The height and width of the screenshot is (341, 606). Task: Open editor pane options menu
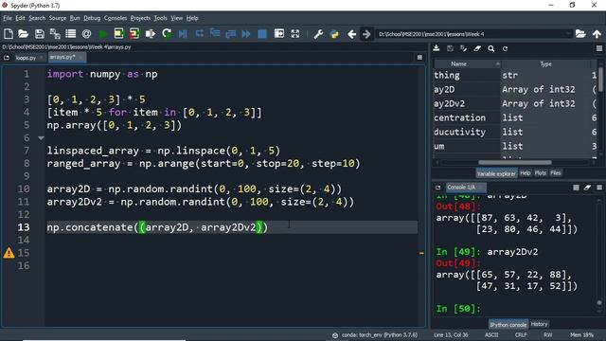point(419,57)
